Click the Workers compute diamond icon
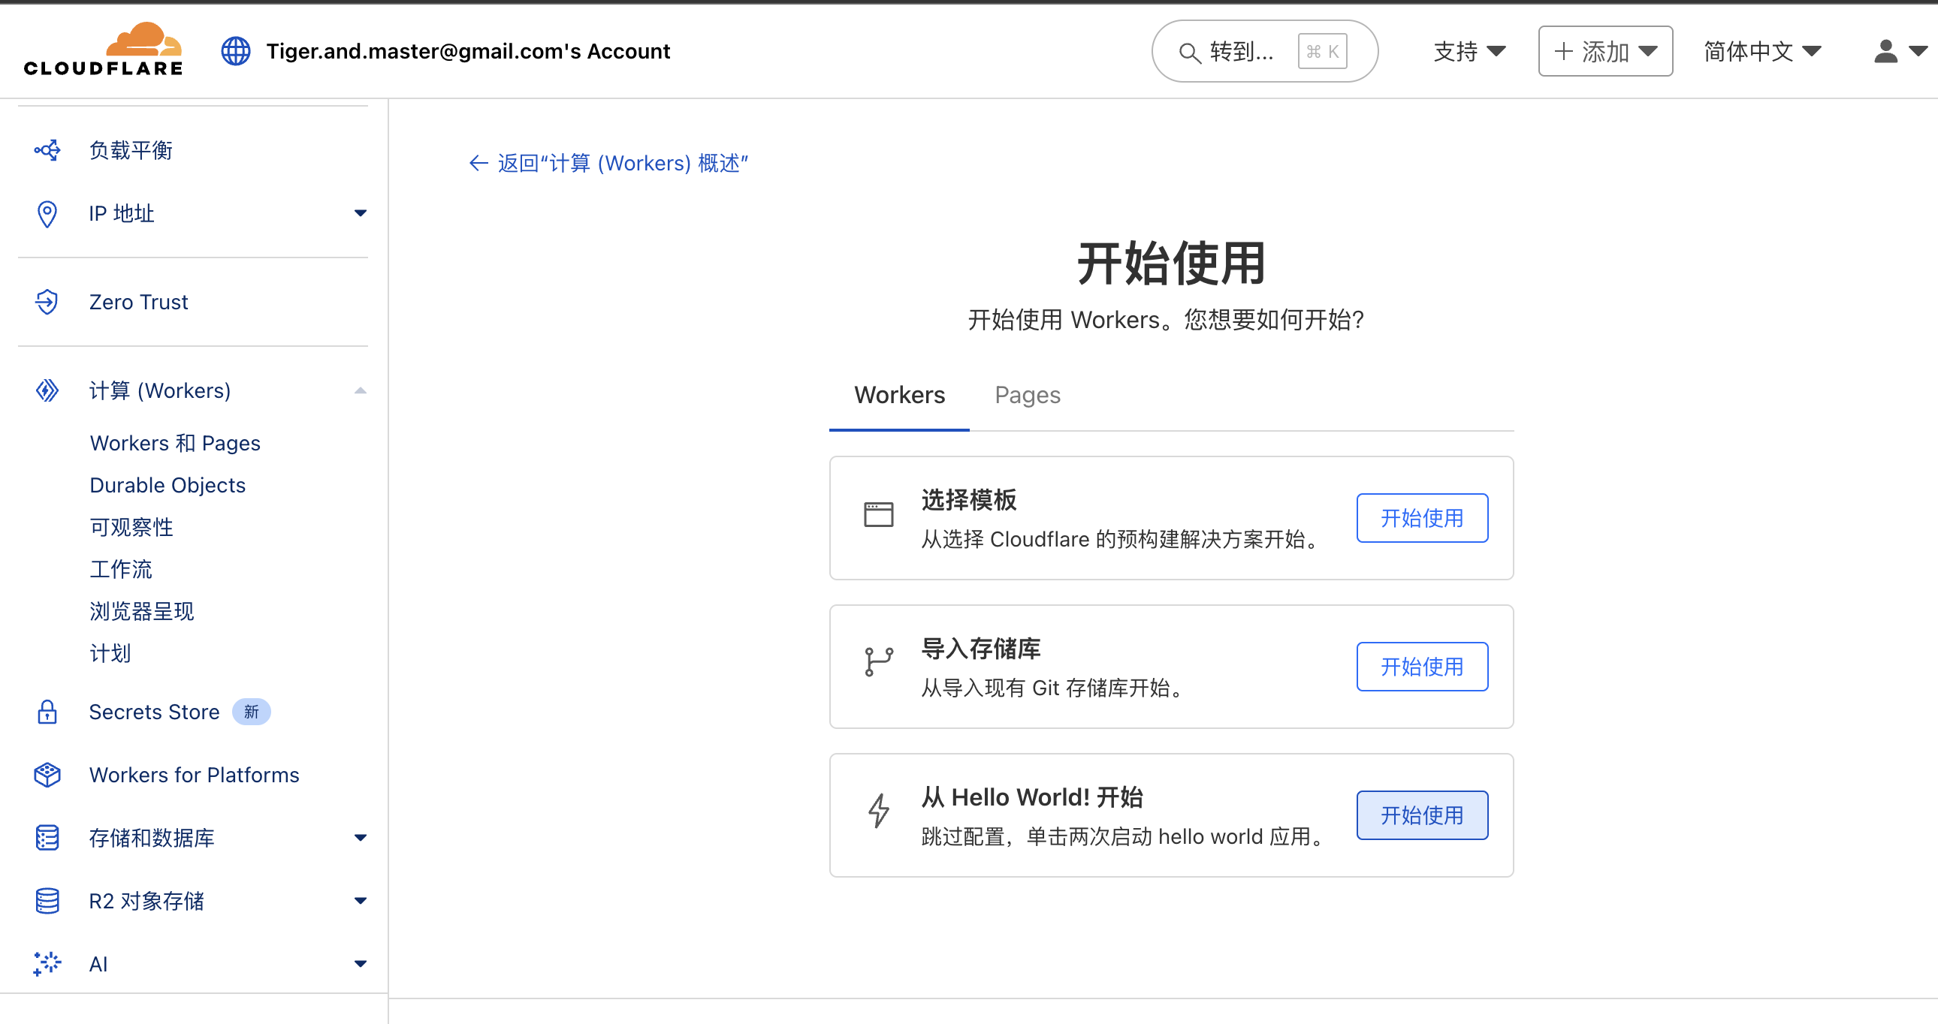This screenshot has width=1938, height=1024. [47, 390]
